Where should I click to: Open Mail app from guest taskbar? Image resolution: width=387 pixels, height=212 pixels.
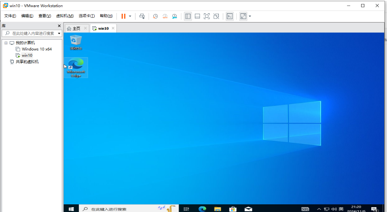pyautogui.click(x=248, y=209)
